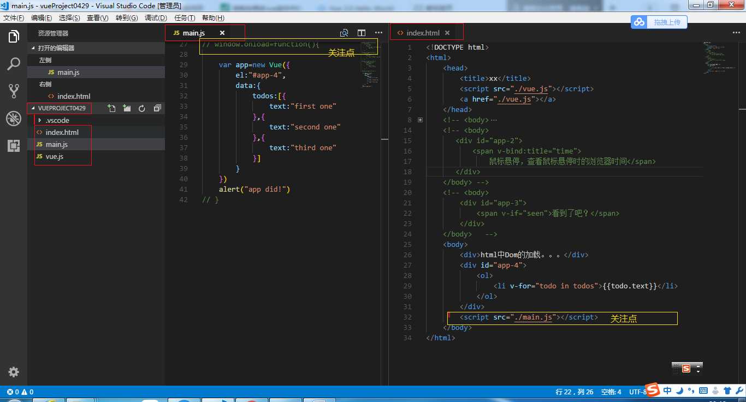Viewport: 746px width, 402px height.
Task: Click the ./vue.js script src link
Action: [x=531, y=88]
